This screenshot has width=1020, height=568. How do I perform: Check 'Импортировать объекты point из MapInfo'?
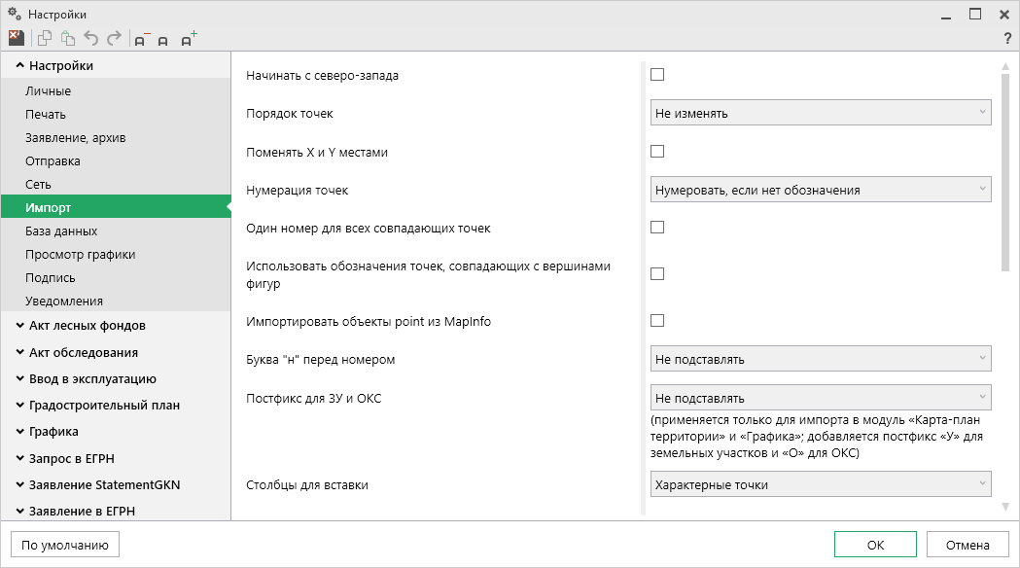coord(657,321)
